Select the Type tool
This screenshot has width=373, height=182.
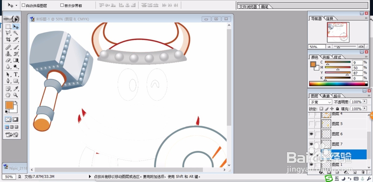pos(16,74)
